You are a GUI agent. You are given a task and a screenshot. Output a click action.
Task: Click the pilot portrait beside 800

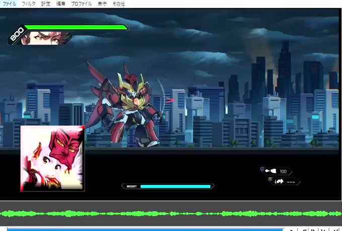pos(46,38)
